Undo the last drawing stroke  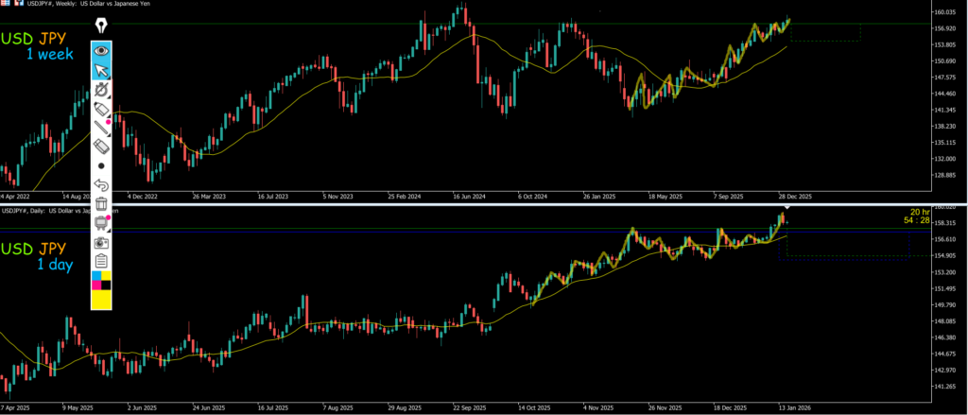tap(101, 185)
